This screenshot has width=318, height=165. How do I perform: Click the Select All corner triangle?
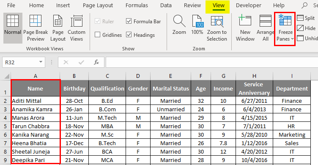(x=7, y=76)
